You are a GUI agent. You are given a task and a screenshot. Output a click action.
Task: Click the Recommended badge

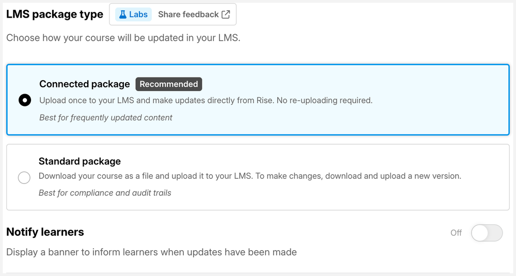[x=169, y=84]
